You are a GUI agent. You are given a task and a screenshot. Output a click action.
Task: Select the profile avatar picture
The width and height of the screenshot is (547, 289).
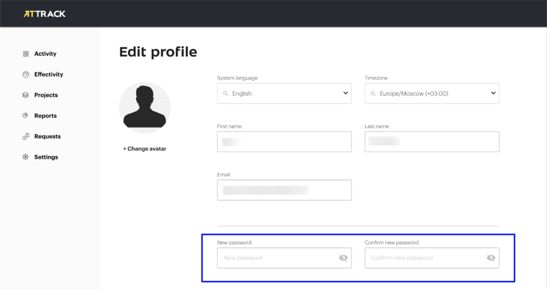pos(145,108)
